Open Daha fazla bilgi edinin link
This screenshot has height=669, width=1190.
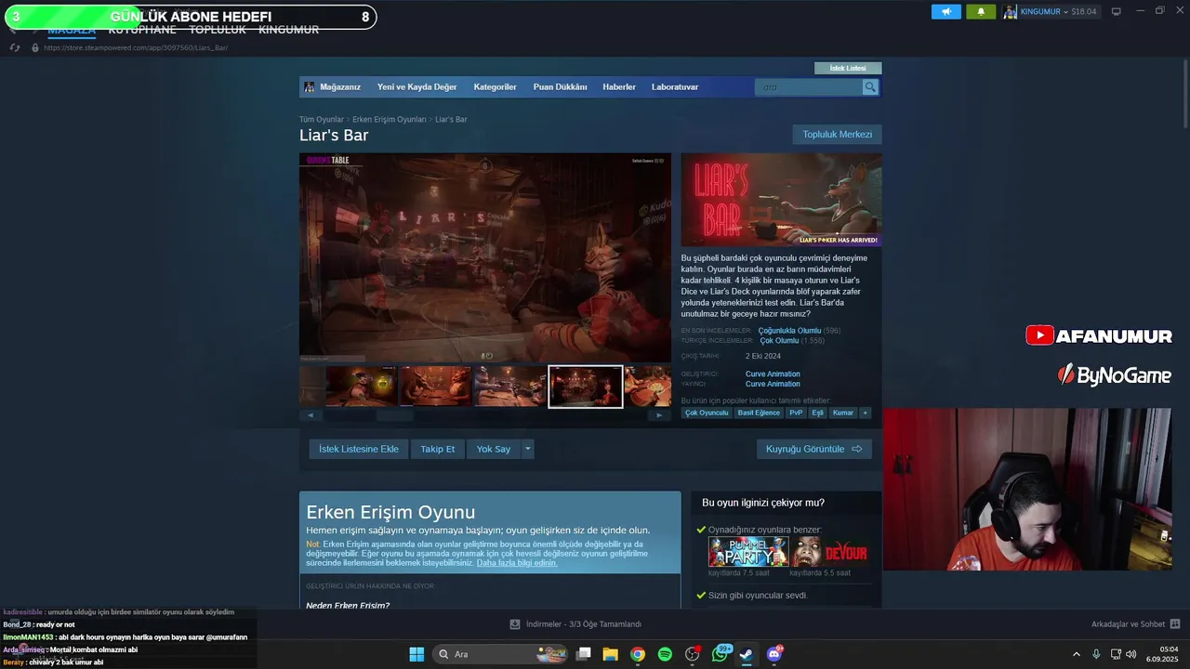pos(517,563)
